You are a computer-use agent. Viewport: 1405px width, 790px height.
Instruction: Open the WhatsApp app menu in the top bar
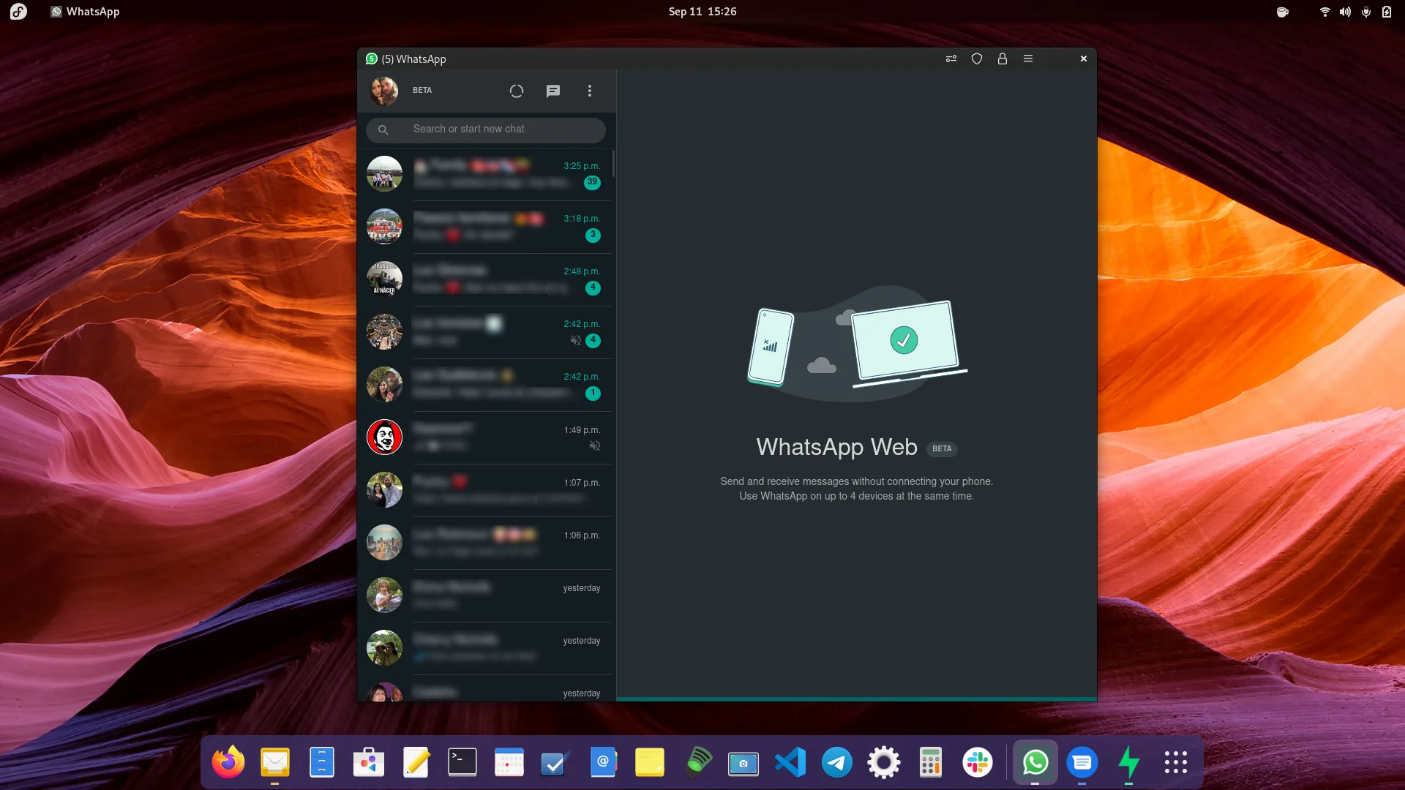[x=85, y=12]
